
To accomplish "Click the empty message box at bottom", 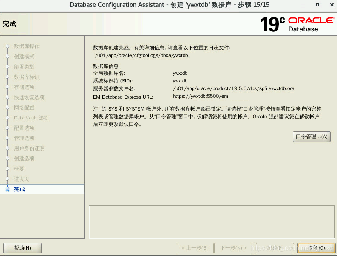I will tap(212, 222).
